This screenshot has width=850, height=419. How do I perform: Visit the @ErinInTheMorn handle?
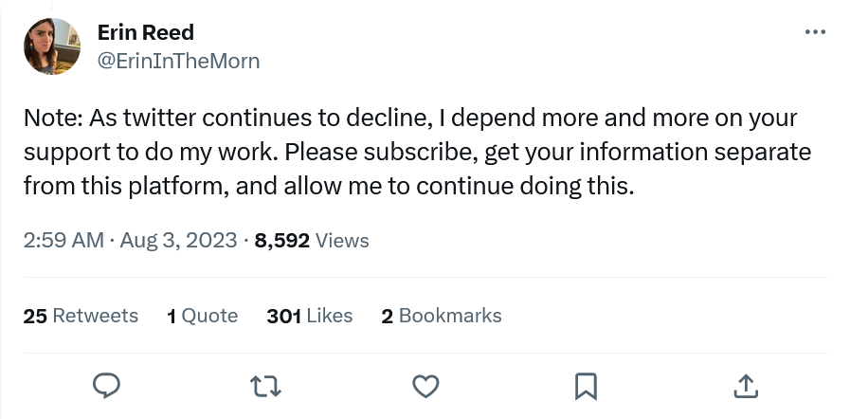[178, 61]
